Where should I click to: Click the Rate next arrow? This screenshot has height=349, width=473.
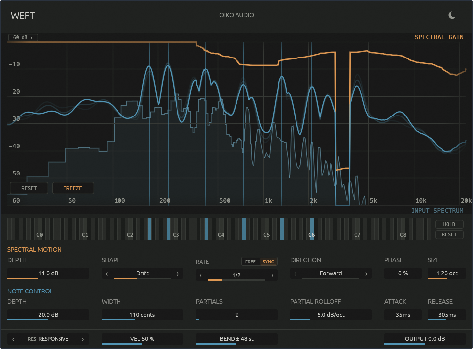(272, 275)
